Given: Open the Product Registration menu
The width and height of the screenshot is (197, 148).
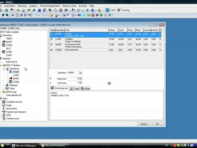Looking at the screenshot, I should click(50, 6).
